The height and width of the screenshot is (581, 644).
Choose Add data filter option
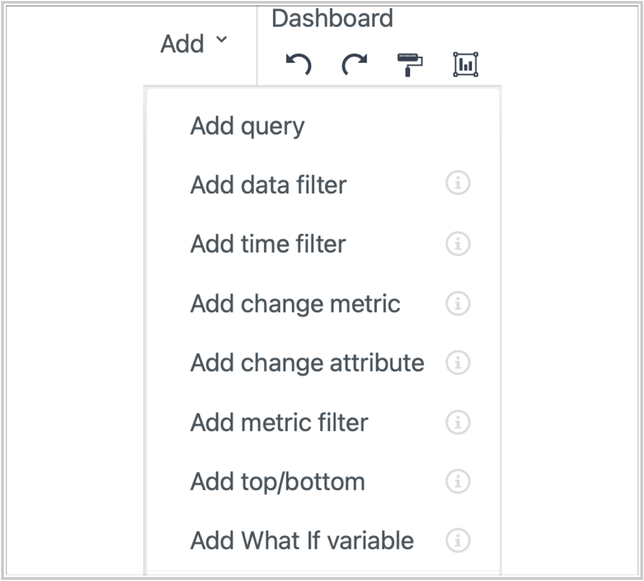268,185
